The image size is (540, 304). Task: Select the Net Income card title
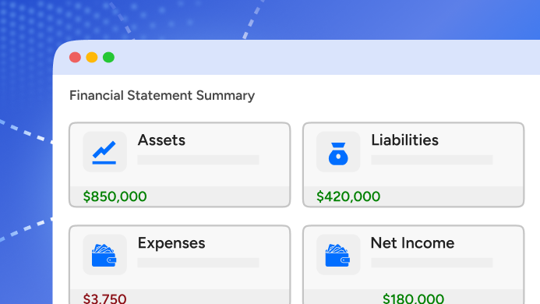click(412, 243)
